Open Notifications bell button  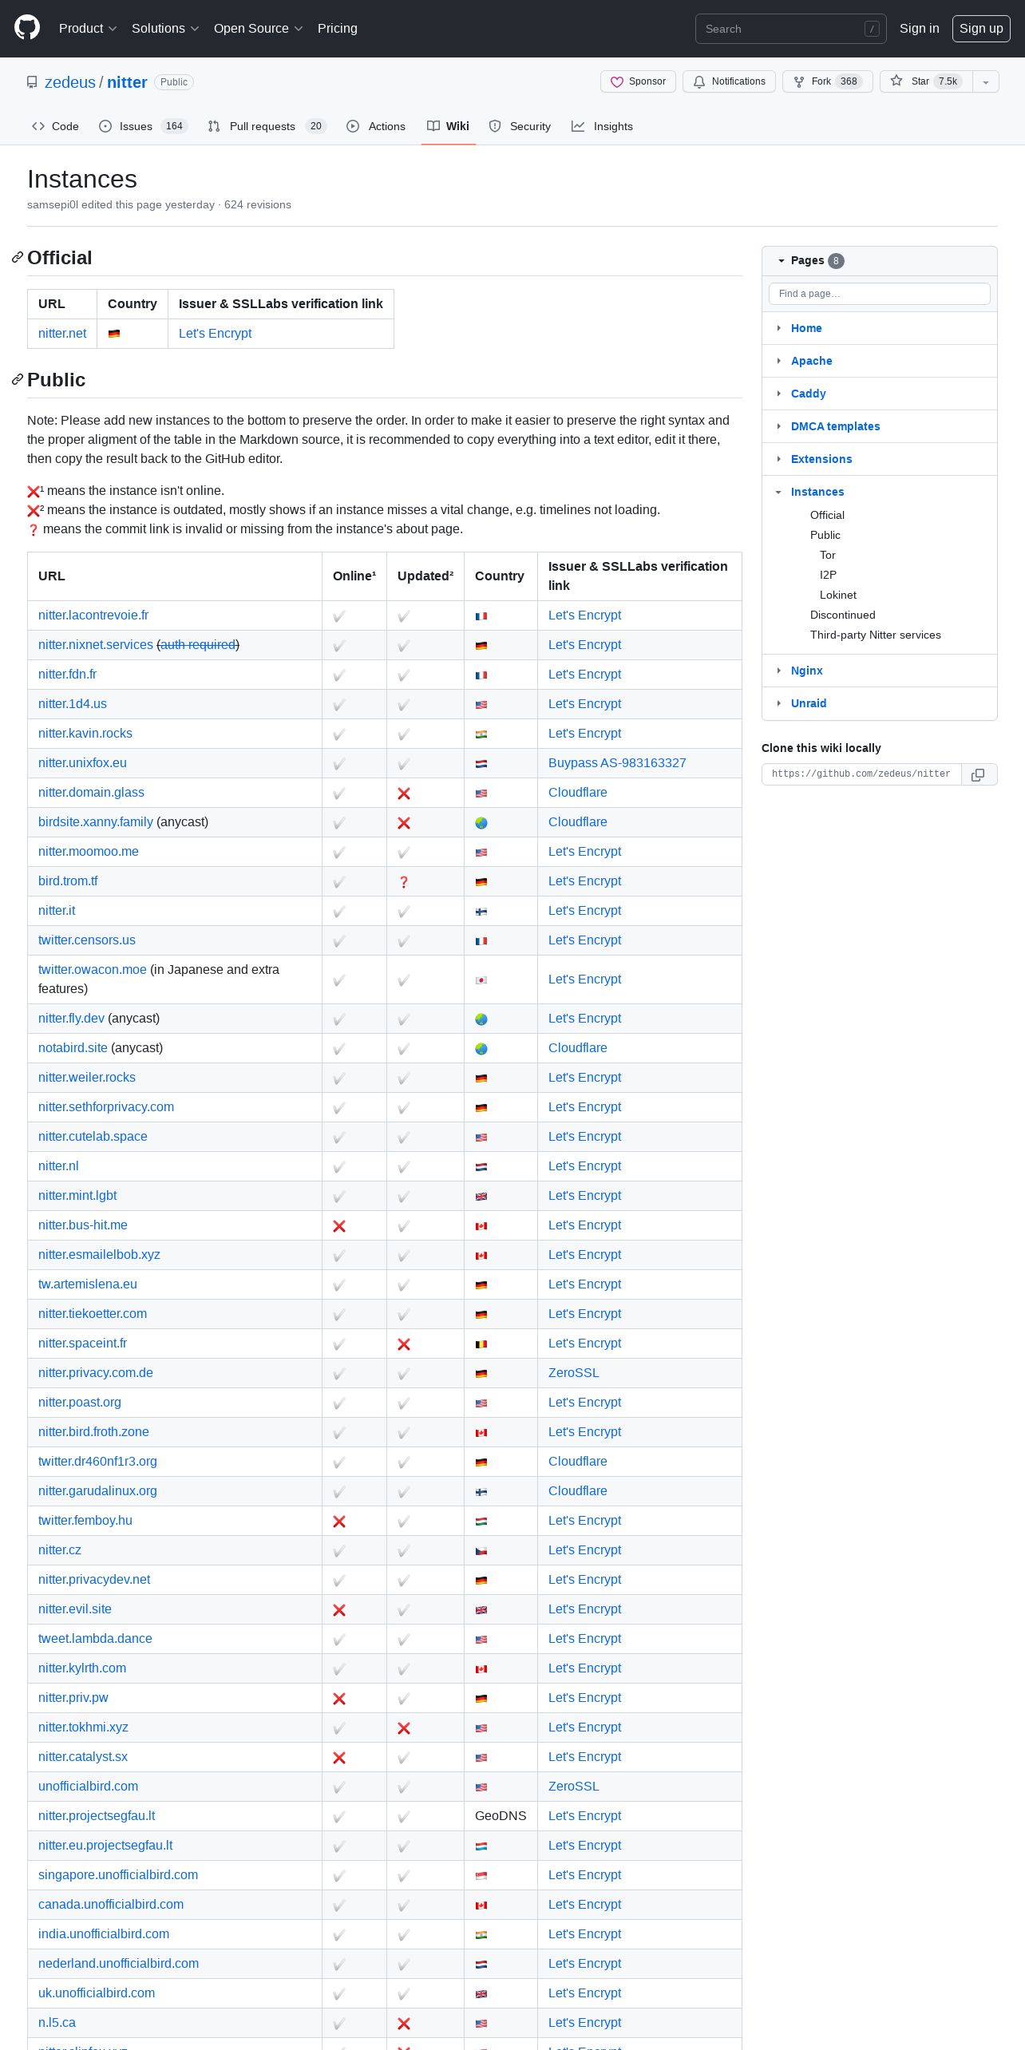[x=729, y=81]
